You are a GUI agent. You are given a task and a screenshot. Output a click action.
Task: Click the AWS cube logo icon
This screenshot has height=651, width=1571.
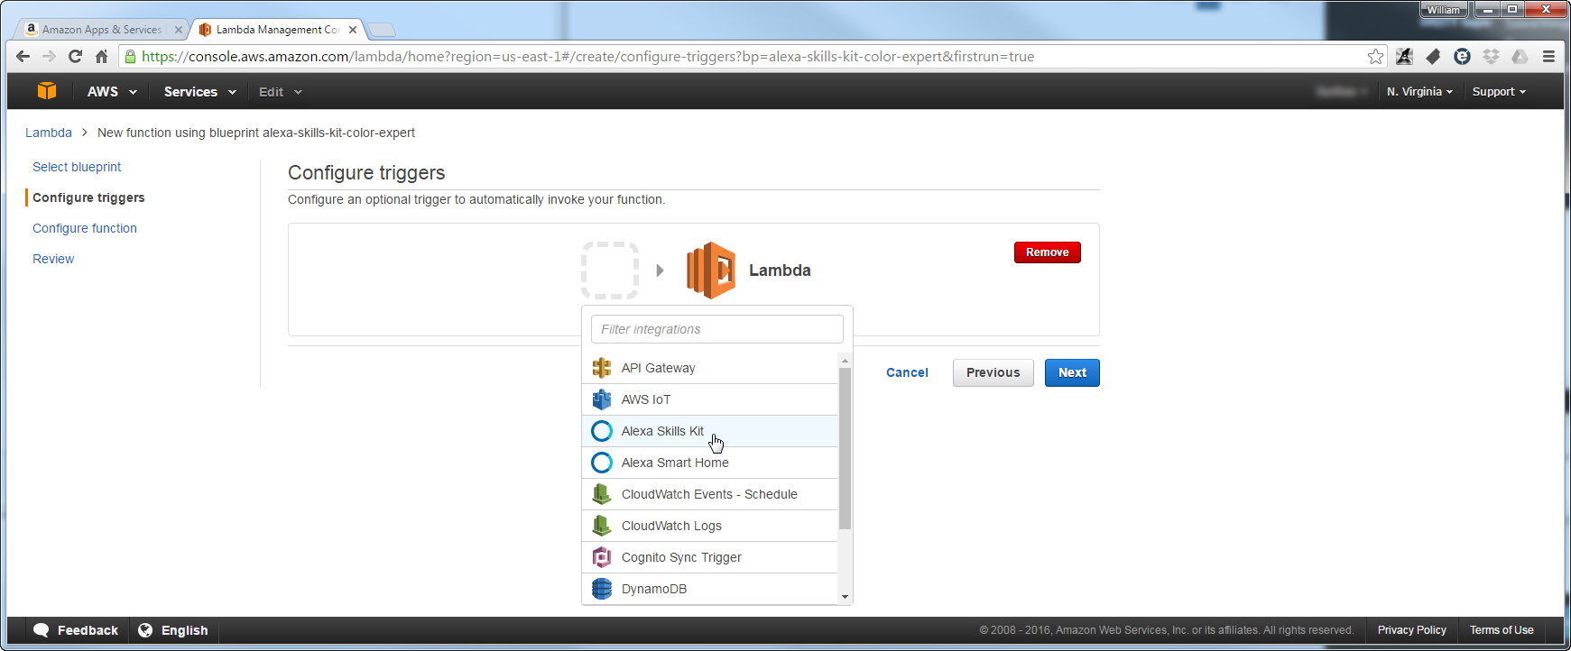point(47,91)
